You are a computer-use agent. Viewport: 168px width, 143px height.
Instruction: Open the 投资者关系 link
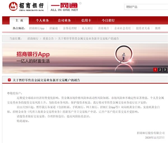143,28
